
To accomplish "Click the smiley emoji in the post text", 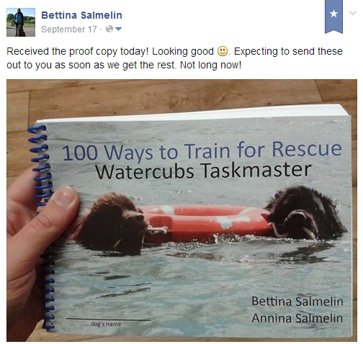I will [223, 51].
